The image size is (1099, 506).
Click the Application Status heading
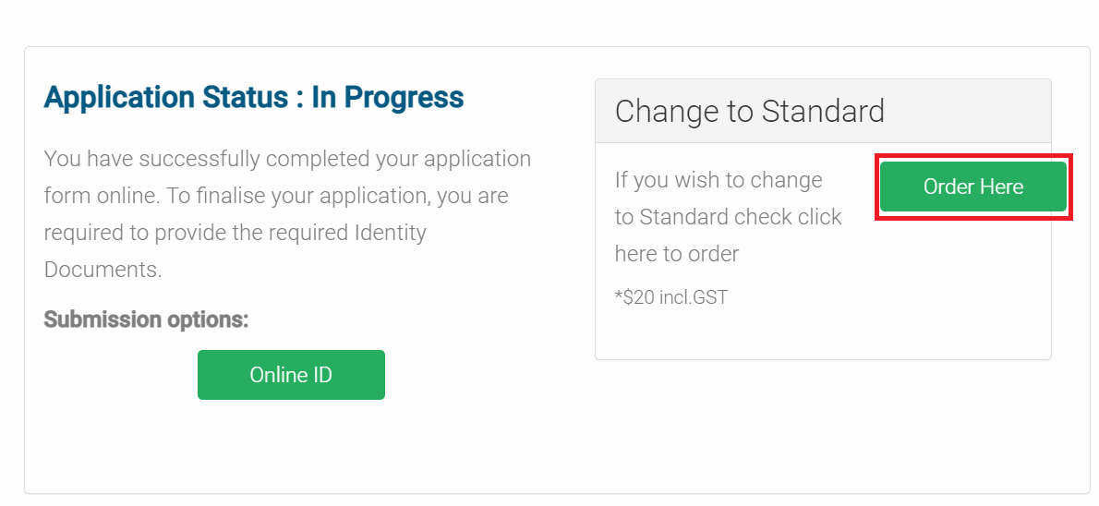click(x=253, y=97)
